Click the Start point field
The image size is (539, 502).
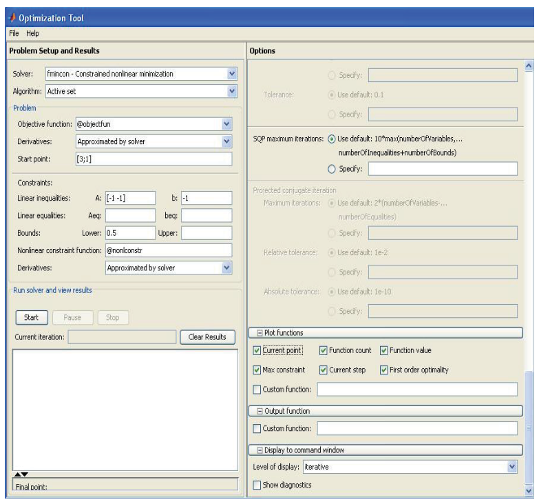154,159
